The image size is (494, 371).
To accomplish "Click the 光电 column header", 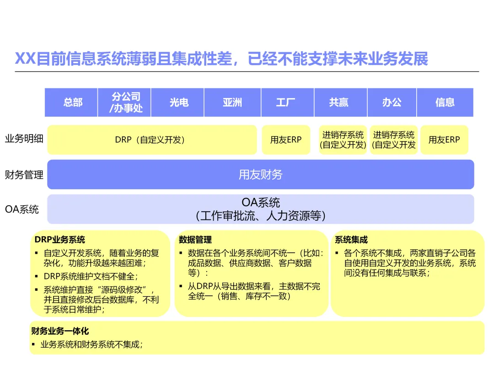I will coord(177,103).
